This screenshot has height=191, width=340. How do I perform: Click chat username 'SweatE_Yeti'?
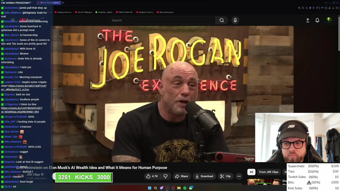[11, 77]
